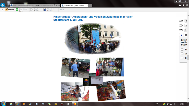Toggle the second social sharing switch

[x=181, y=25]
